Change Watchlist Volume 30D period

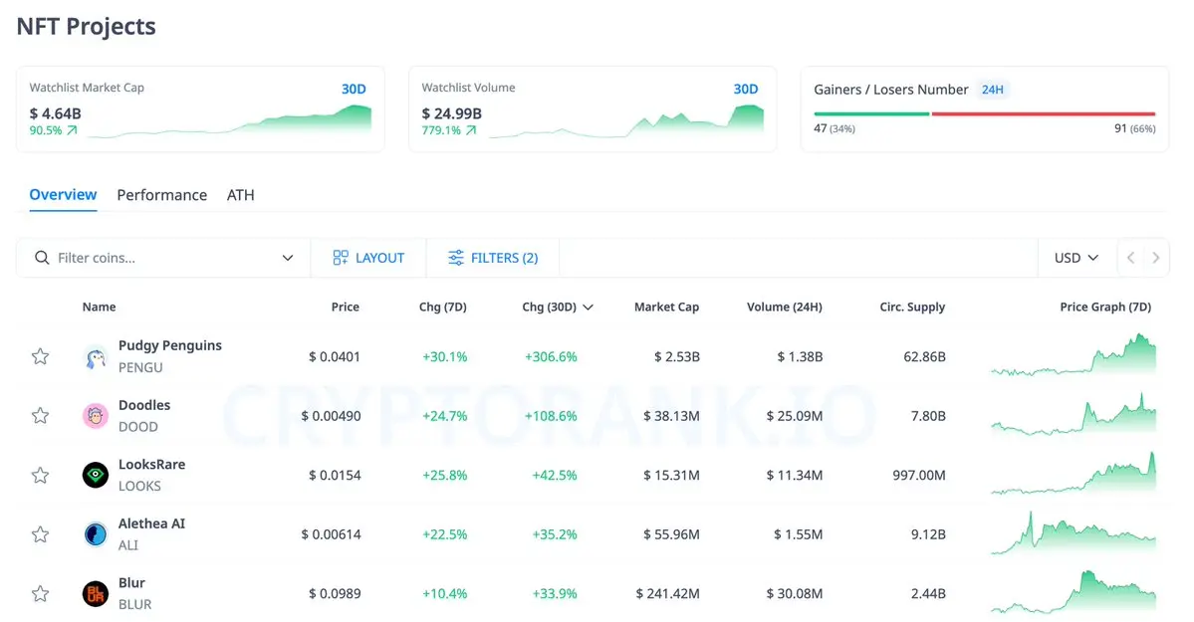(746, 90)
